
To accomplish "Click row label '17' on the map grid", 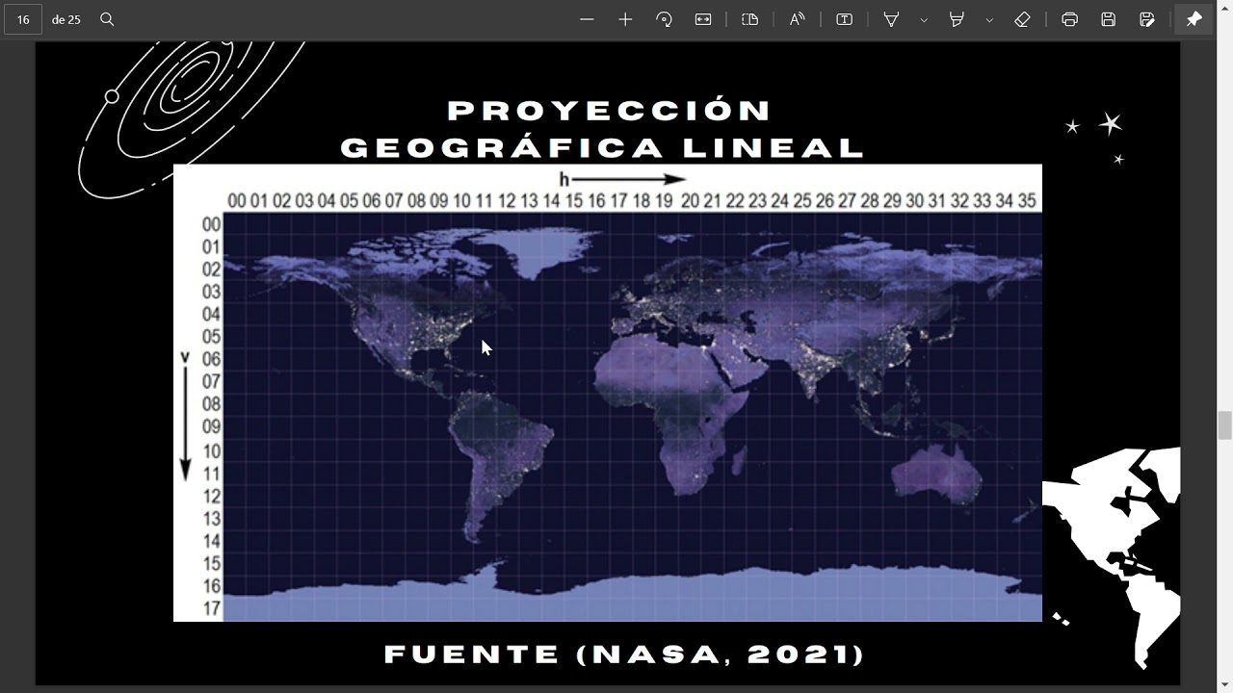I will (x=211, y=608).
